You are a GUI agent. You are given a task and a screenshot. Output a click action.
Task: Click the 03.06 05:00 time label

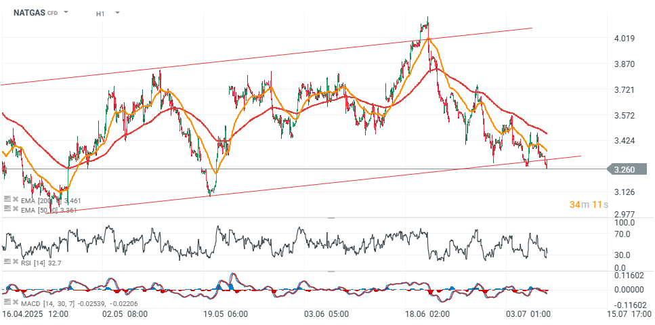pos(325,313)
